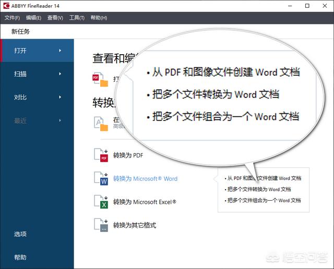Maximize the FineReader window

tap(307, 6)
